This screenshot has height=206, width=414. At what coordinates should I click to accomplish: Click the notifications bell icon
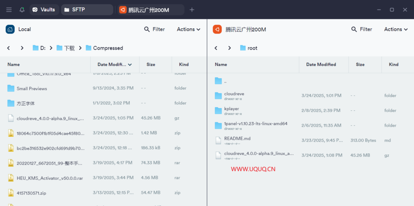click(x=22, y=10)
